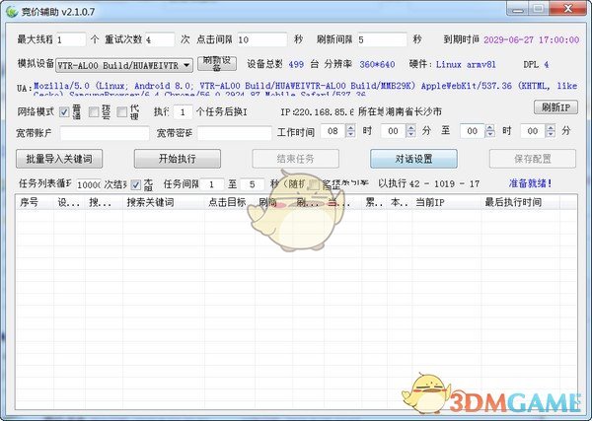Click the app icon in the title bar
592x421 pixels.
(x=12, y=11)
